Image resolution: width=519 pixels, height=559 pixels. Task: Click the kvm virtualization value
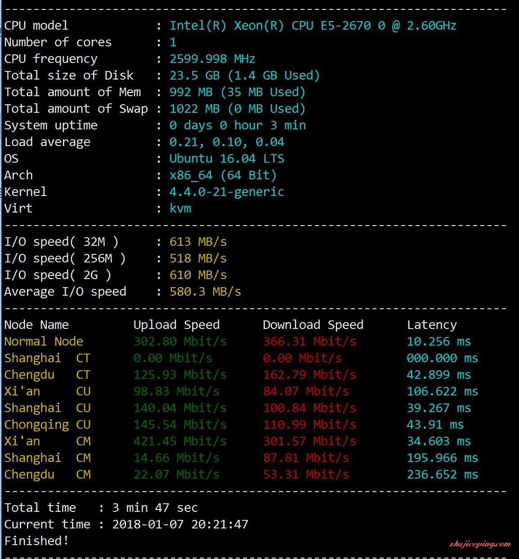tap(180, 209)
